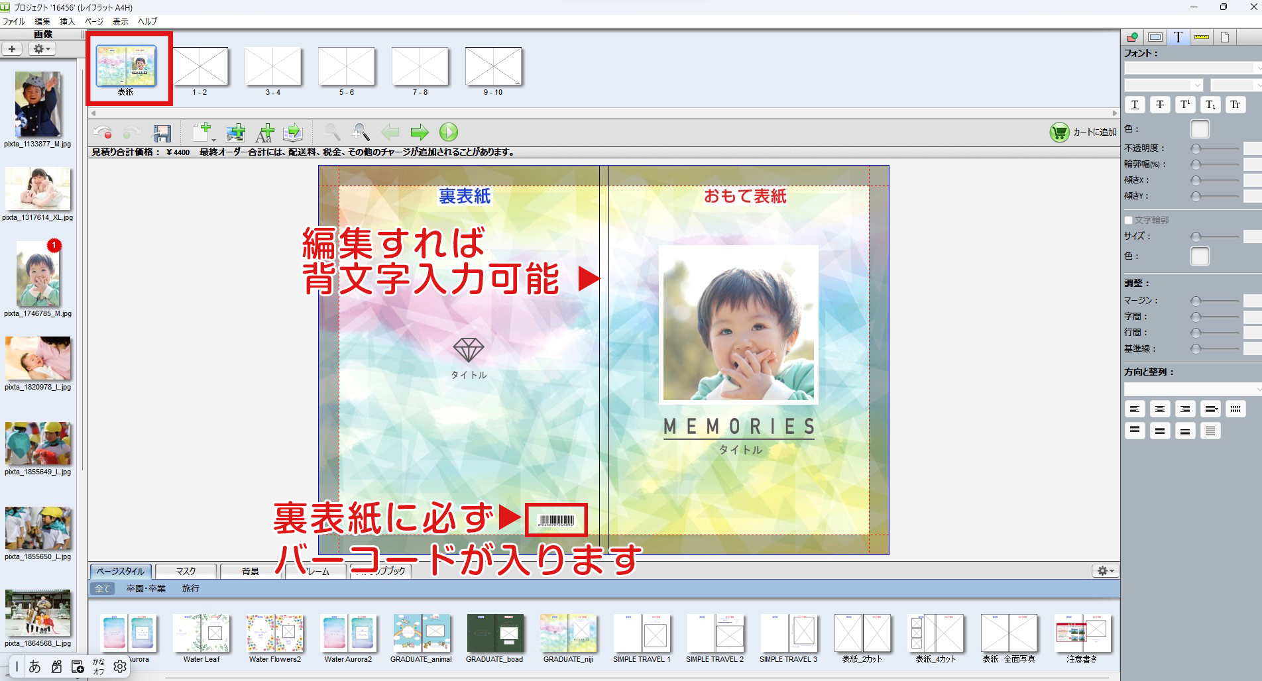Screen dimensions: 1262x681
Task: Go to next page with green right arrow
Action: tap(420, 132)
